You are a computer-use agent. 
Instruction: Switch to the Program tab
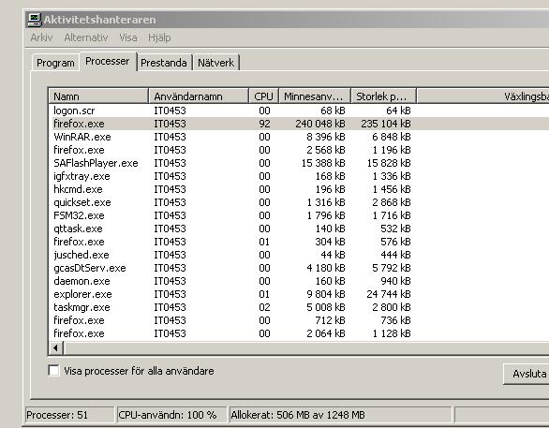[55, 63]
